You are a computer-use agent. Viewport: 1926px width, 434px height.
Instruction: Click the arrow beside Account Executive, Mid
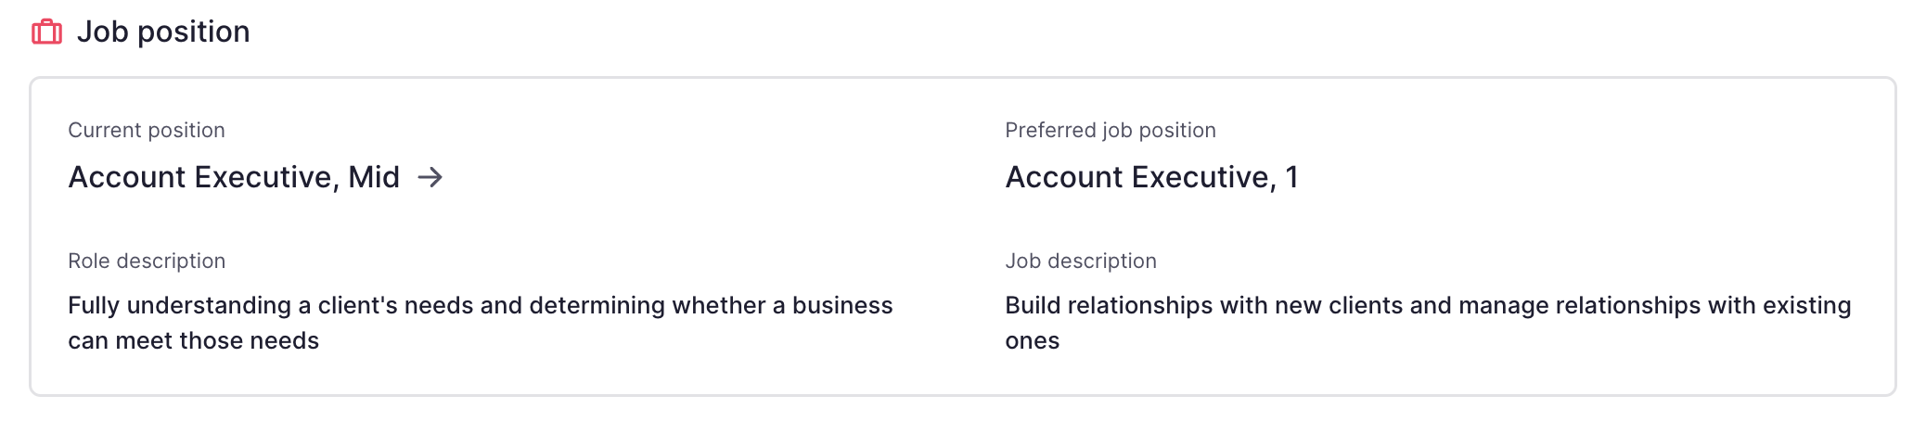tap(430, 177)
